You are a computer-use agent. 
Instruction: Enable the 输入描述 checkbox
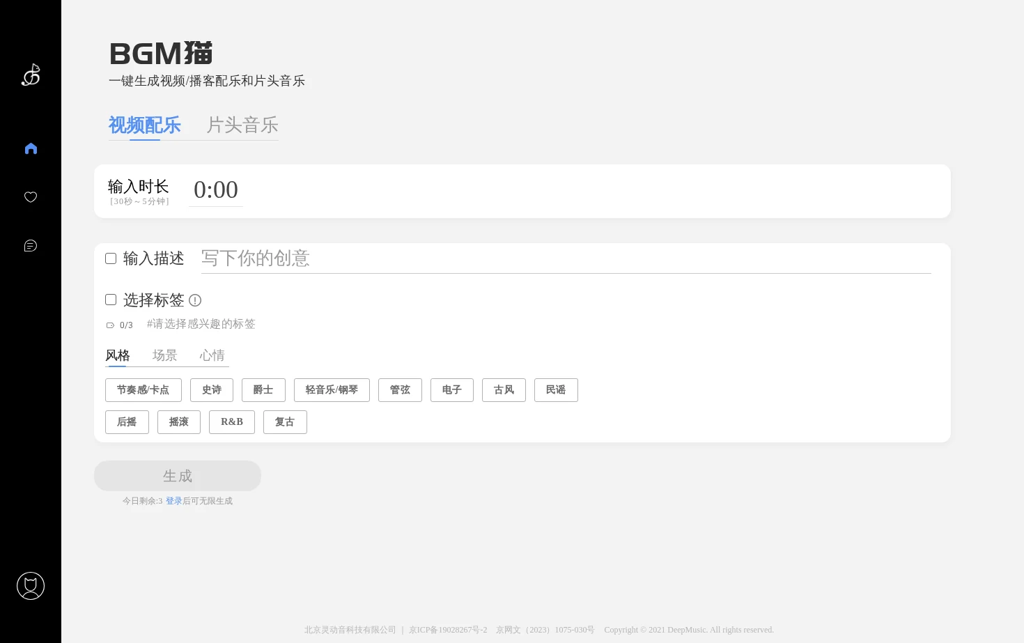(111, 258)
